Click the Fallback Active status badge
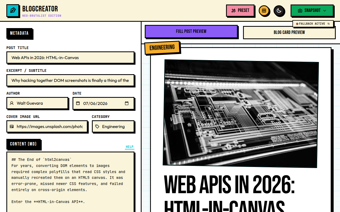This screenshot has height=212, width=340. click(x=313, y=24)
